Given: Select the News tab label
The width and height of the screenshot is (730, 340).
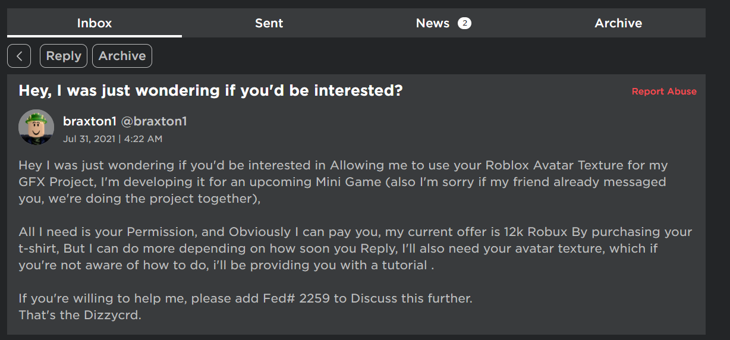Looking at the screenshot, I should coord(432,23).
